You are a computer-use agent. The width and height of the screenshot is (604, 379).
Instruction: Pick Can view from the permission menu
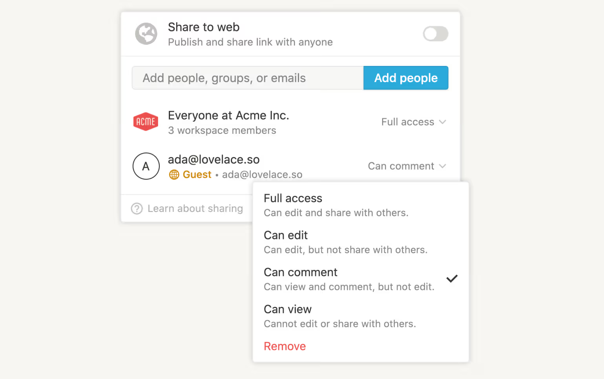(288, 310)
